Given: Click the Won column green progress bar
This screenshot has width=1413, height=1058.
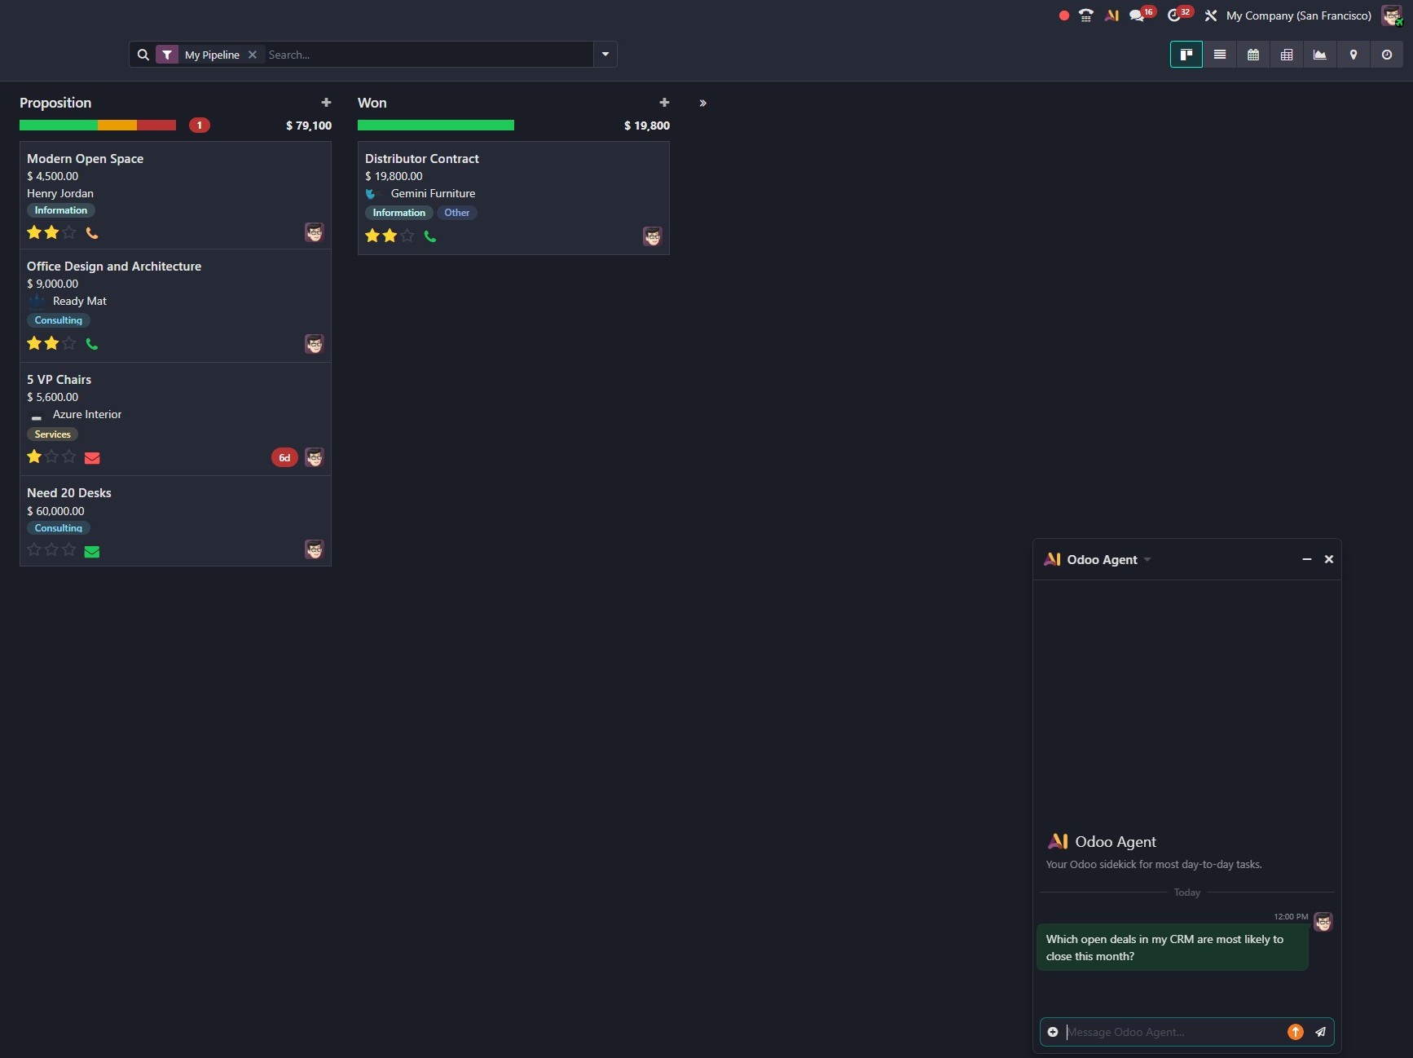Looking at the screenshot, I should pos(436,126).
